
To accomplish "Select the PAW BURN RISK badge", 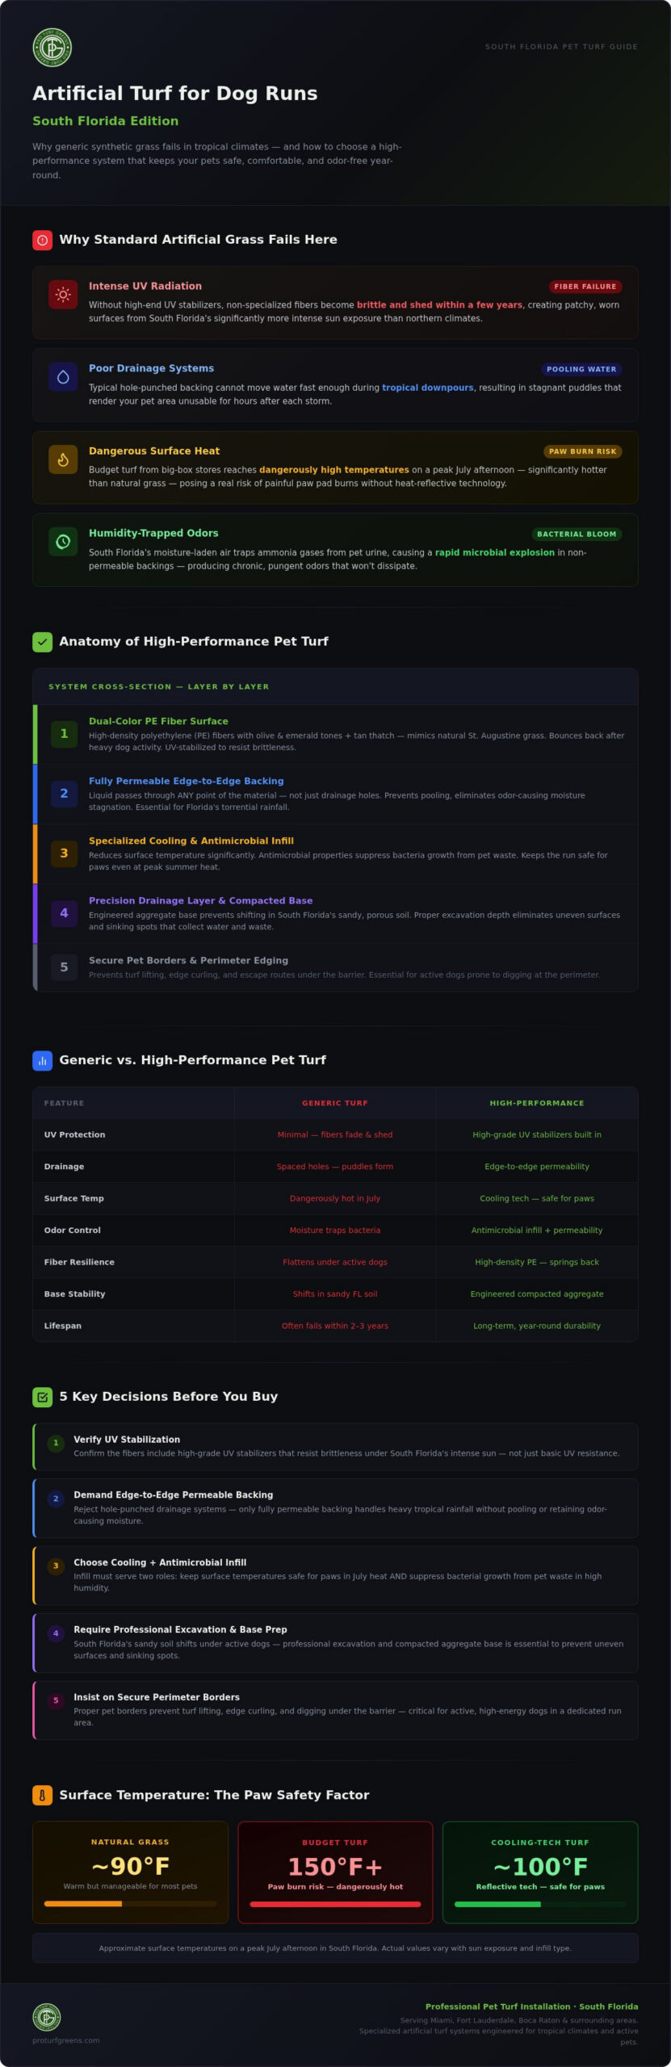I will coord(583,451).
